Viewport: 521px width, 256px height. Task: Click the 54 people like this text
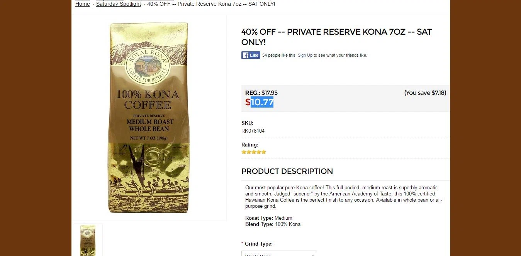279,55
